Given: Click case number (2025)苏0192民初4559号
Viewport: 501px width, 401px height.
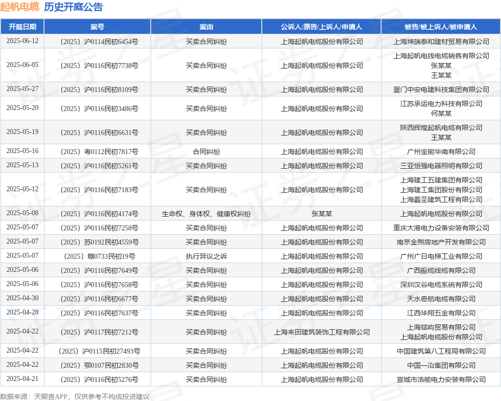Looking at the screenshot, I should tap(99, 242).
